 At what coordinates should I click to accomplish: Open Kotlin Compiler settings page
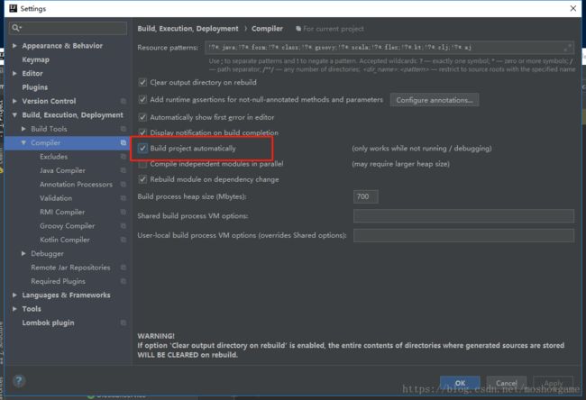(x=65, y=240)
